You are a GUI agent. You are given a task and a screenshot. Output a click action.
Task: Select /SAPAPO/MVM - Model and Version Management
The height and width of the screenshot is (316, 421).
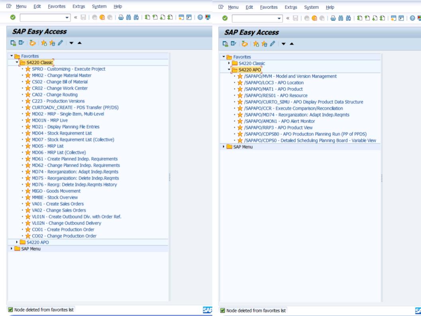point(290,77)
